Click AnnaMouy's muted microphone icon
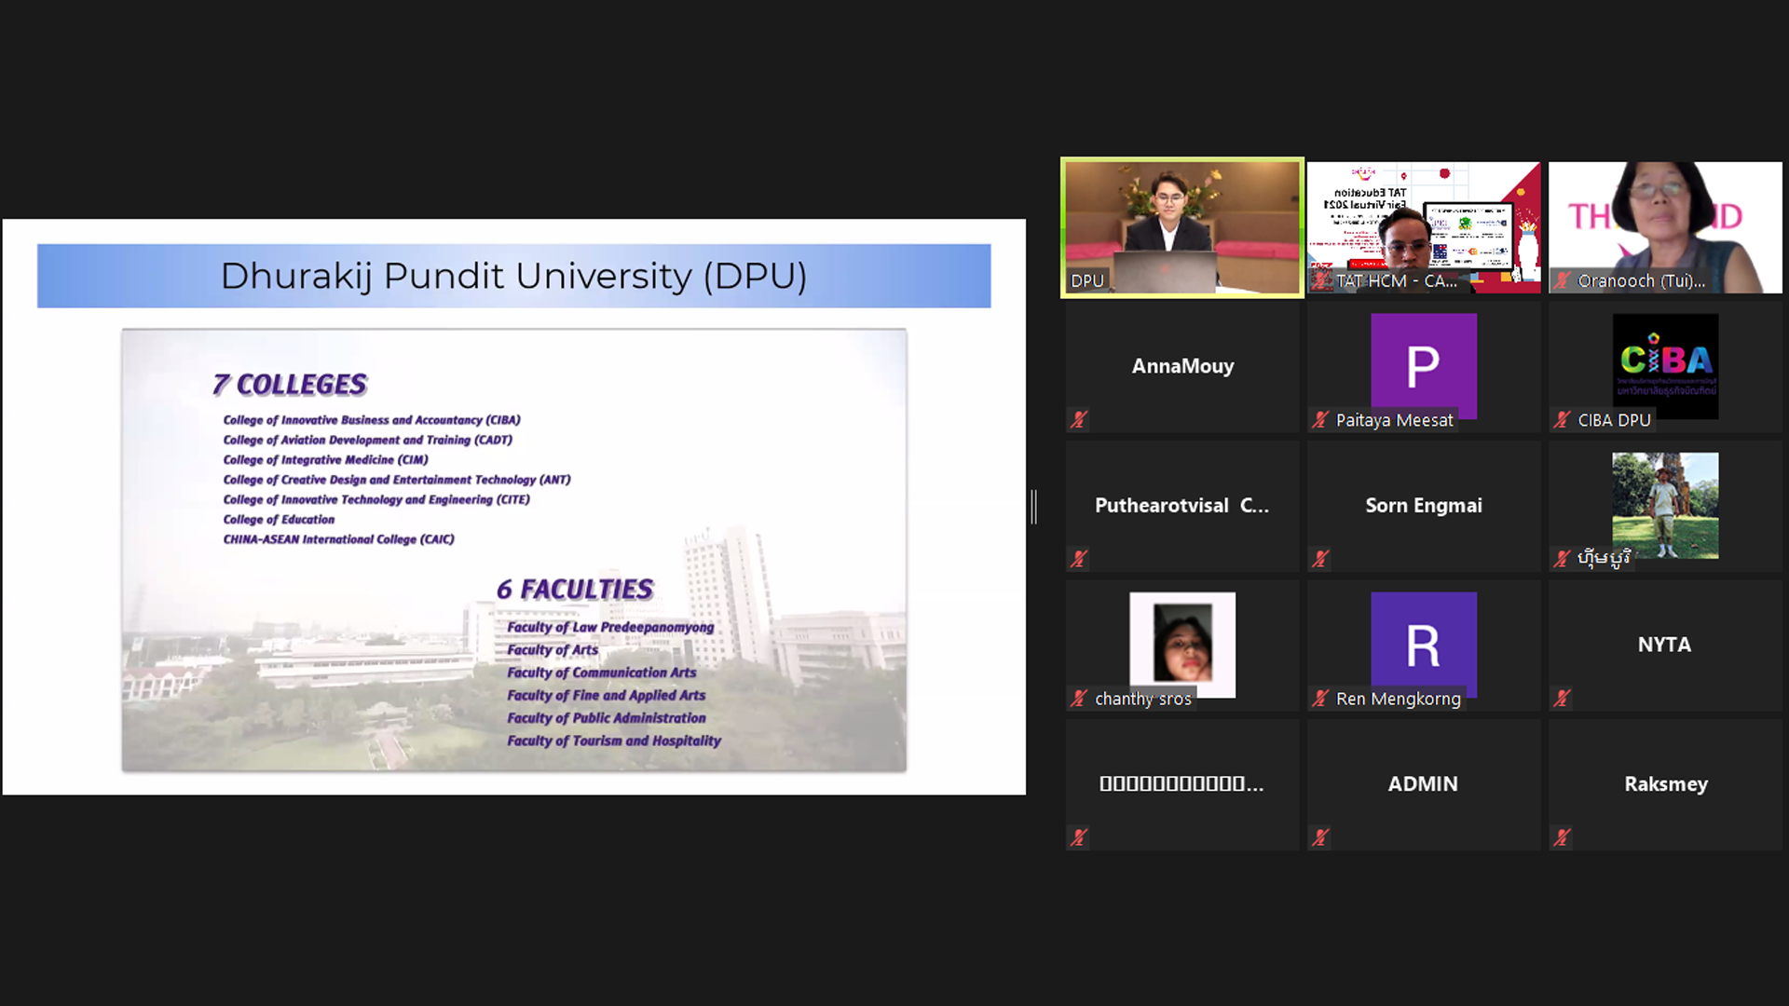This screenshot has height=1006, width=1789. tap(1079, 420)
